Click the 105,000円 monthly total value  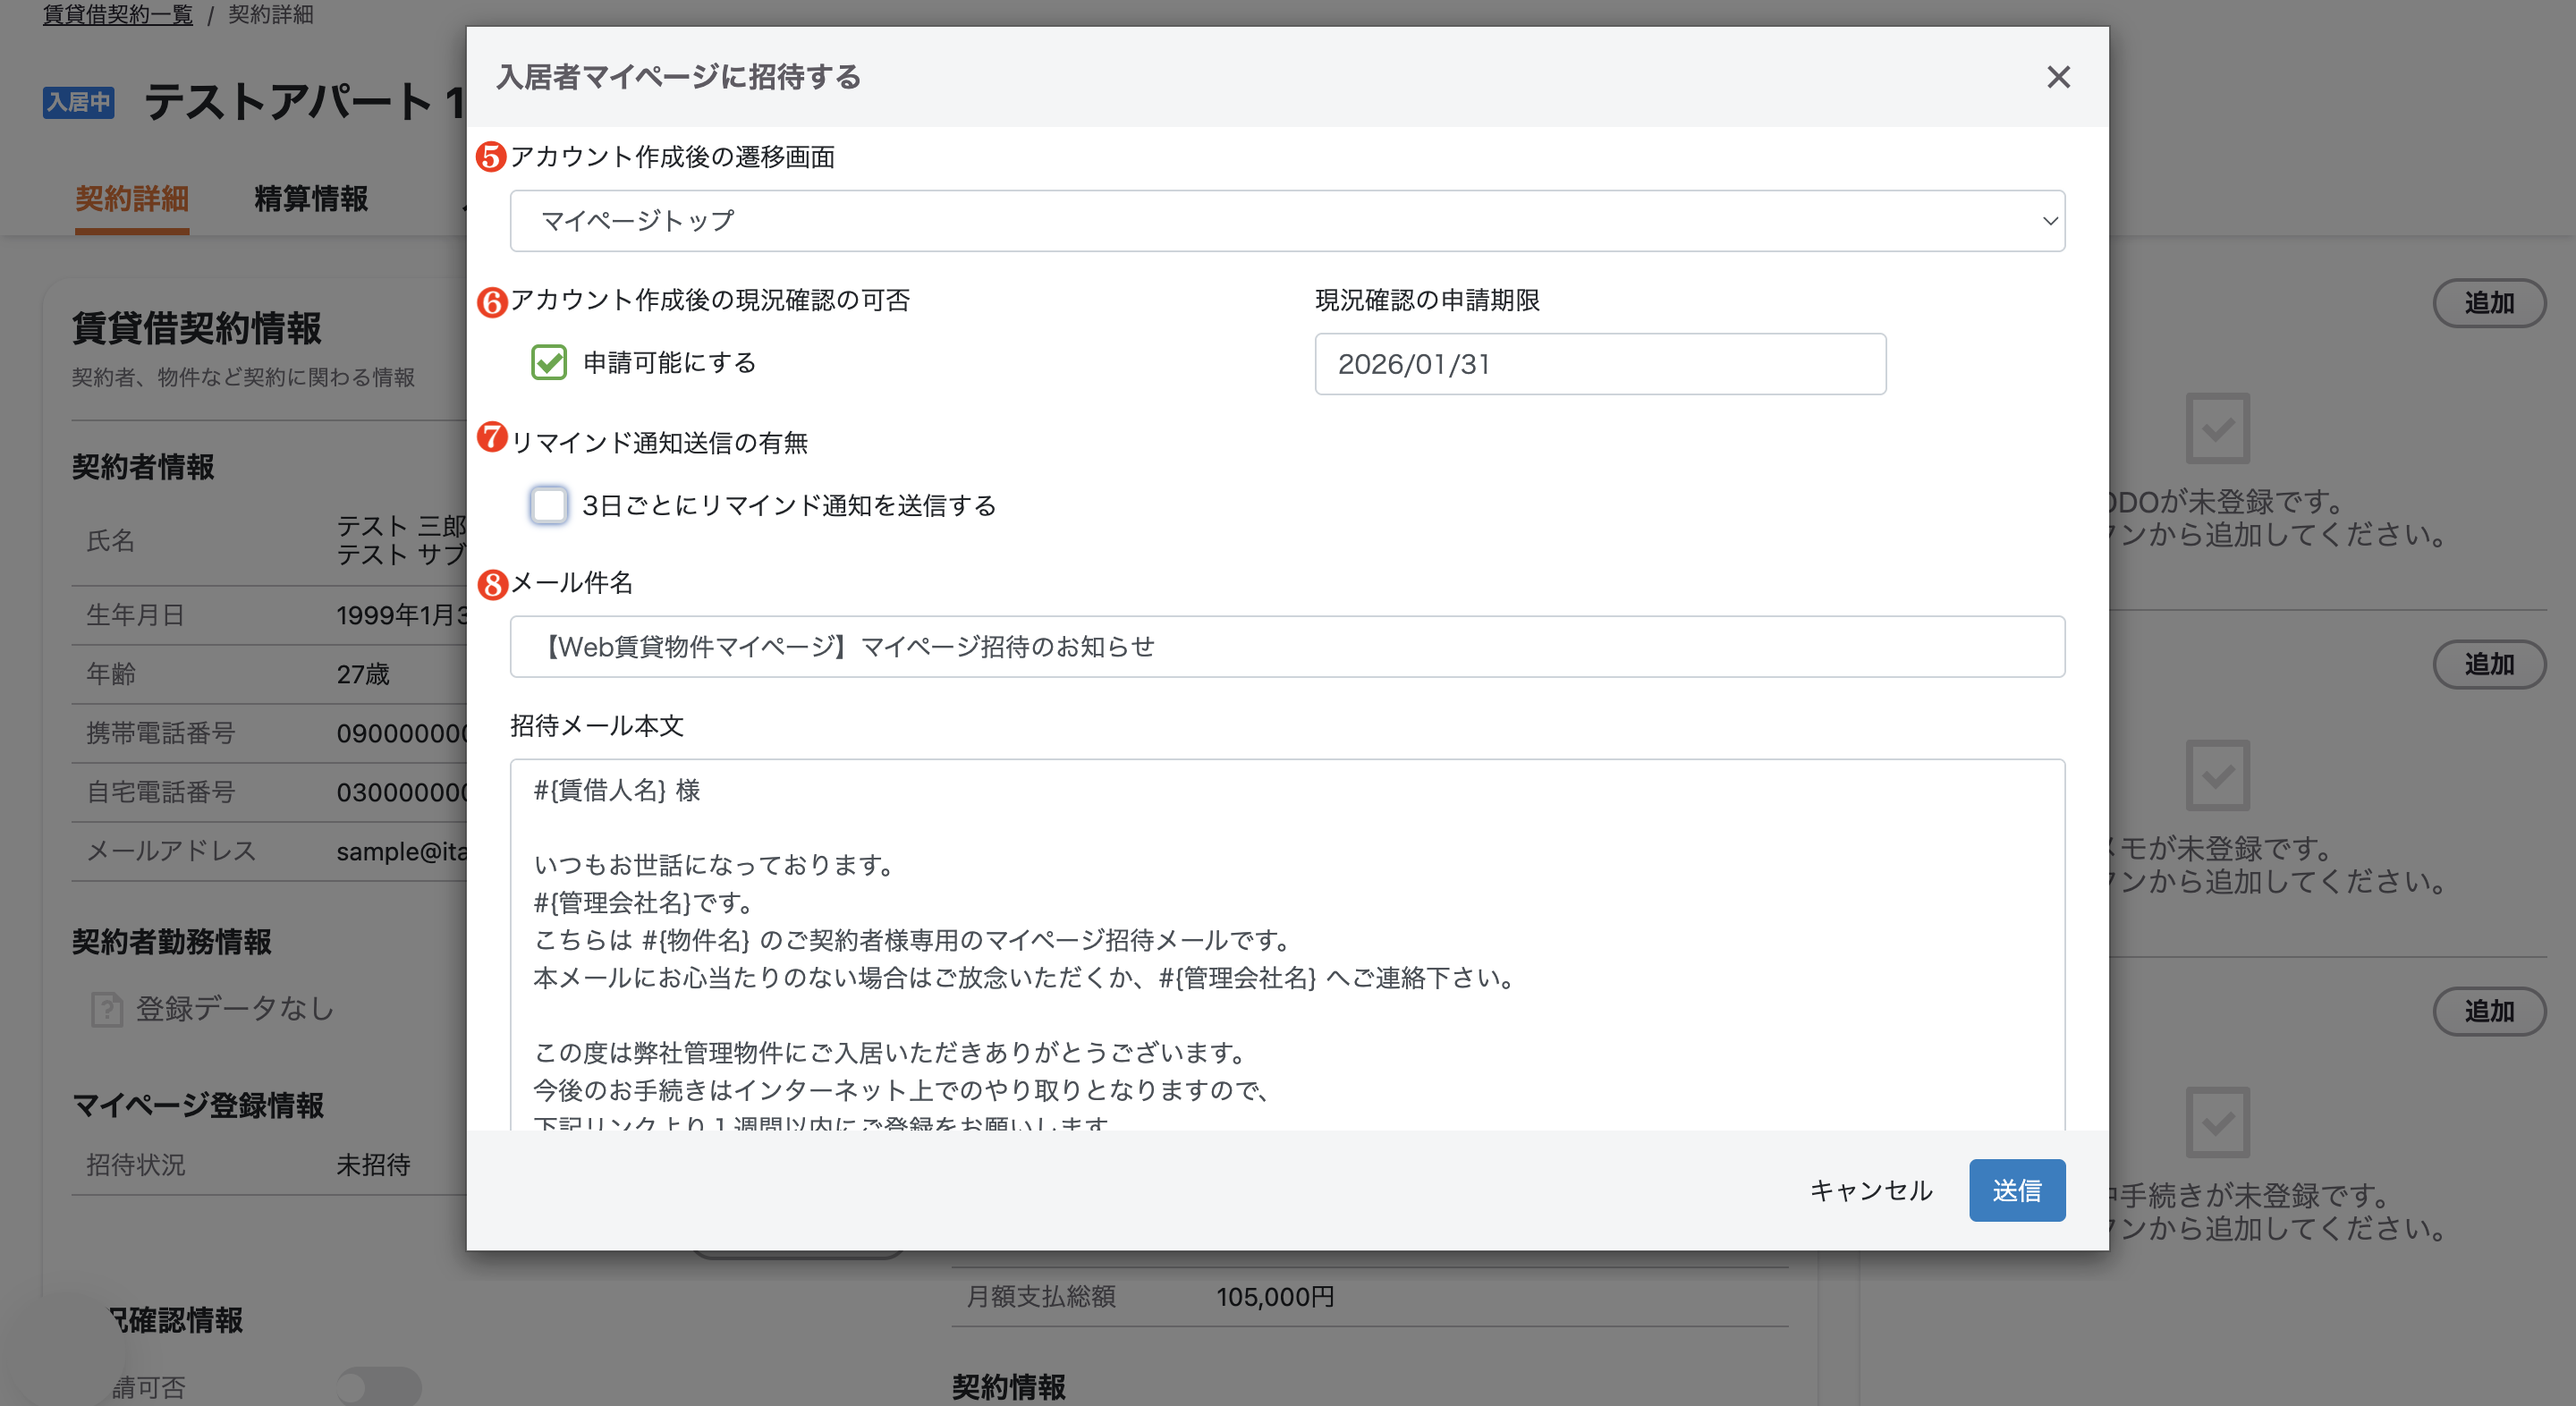(1275, 1297)
